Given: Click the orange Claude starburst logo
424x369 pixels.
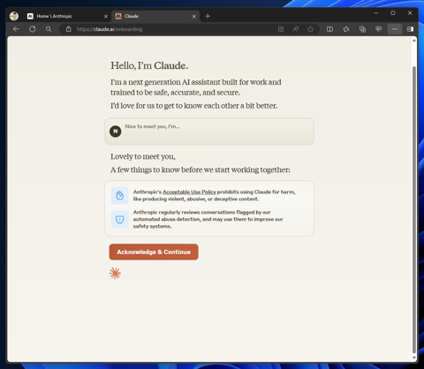Looking at the screenshot, I should click(115, 274).
